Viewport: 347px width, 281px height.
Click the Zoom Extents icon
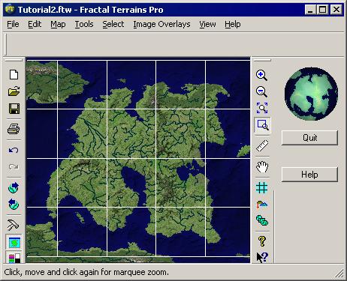(262, 108)
